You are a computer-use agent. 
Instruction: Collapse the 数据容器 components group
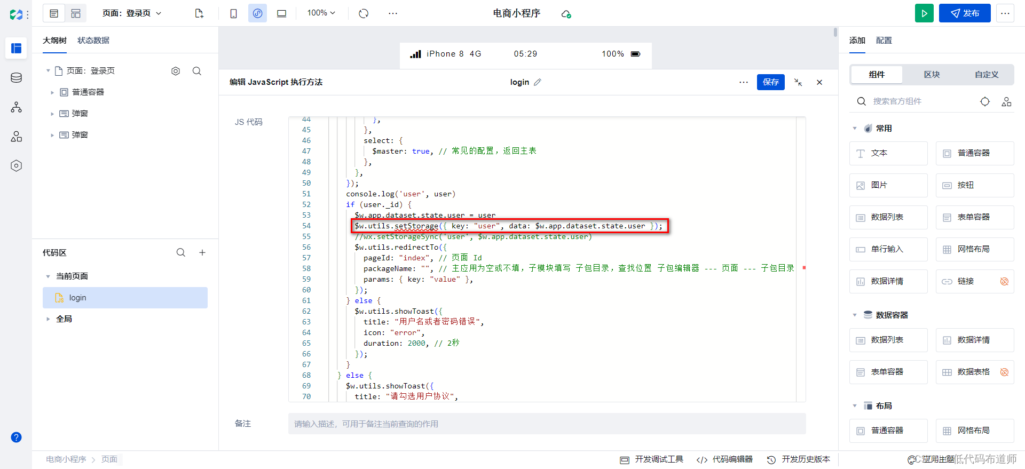point(855,315)
